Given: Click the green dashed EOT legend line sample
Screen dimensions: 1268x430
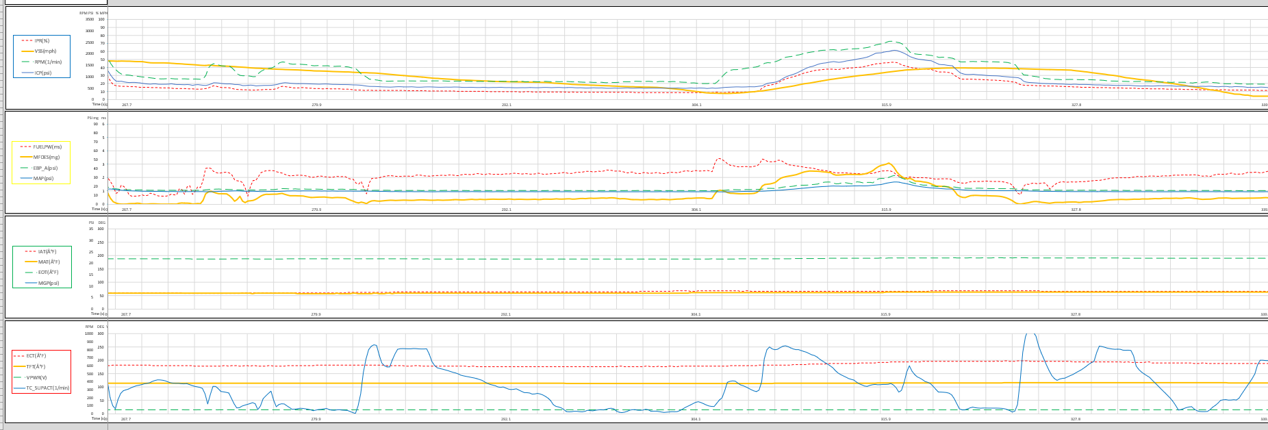Looking at the screenshot, I should click(x=31, y=273).
